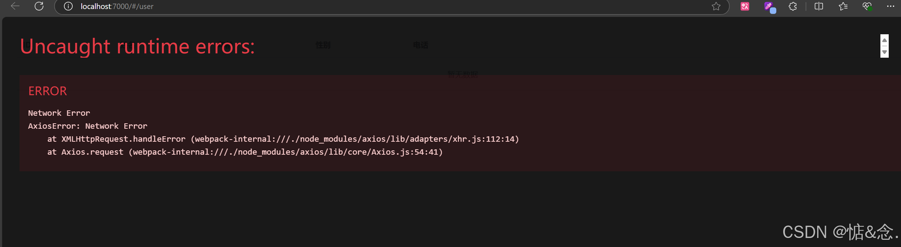Open the pink translate extension icon
The height and width of the screenshot is (247, 901).
coord(745,6)
